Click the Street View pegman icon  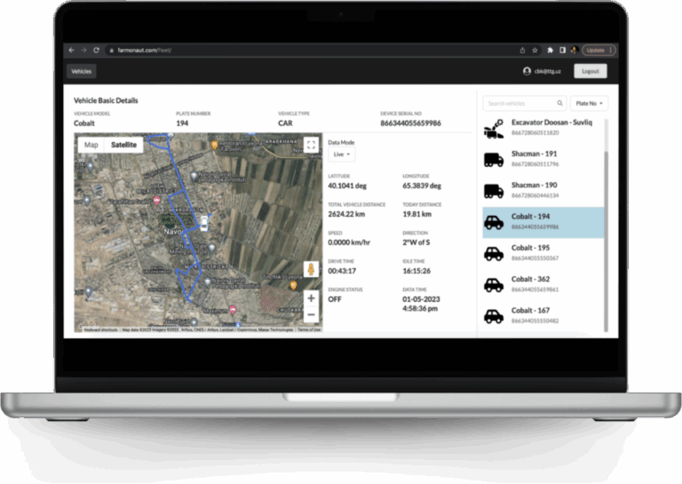pos(310,269)
